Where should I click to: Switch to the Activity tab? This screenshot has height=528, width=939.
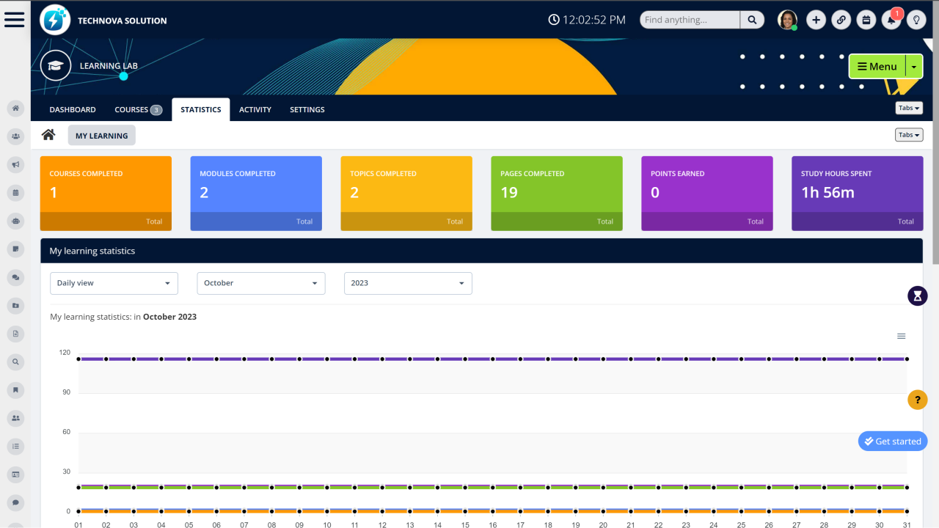coord(255,109)
